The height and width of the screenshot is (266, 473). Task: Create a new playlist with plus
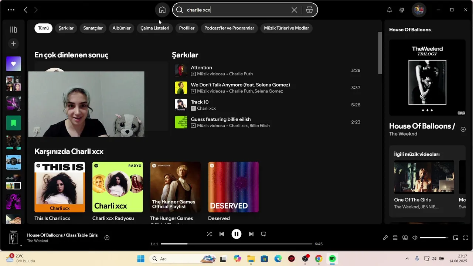[x=13, y=44]
